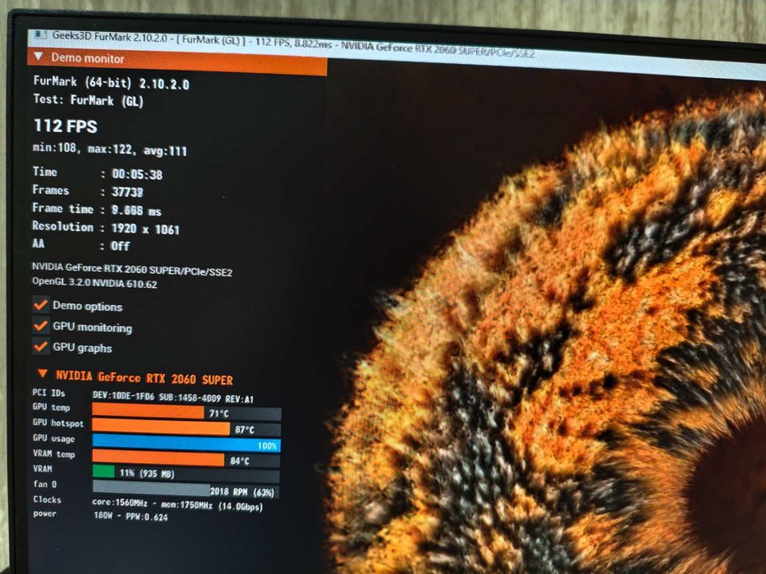Click the VRAM temp 84°C bar
This screenshot has width=766, height=574.
(x=186, y=459)
